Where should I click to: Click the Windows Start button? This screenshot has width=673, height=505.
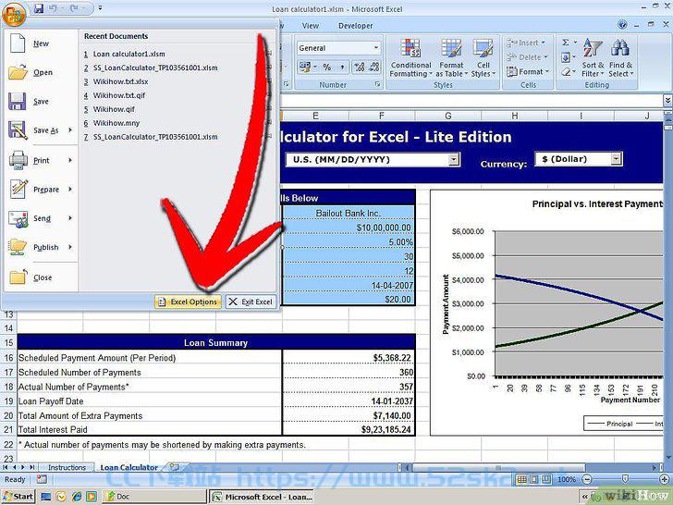click(x=18, y=497)
